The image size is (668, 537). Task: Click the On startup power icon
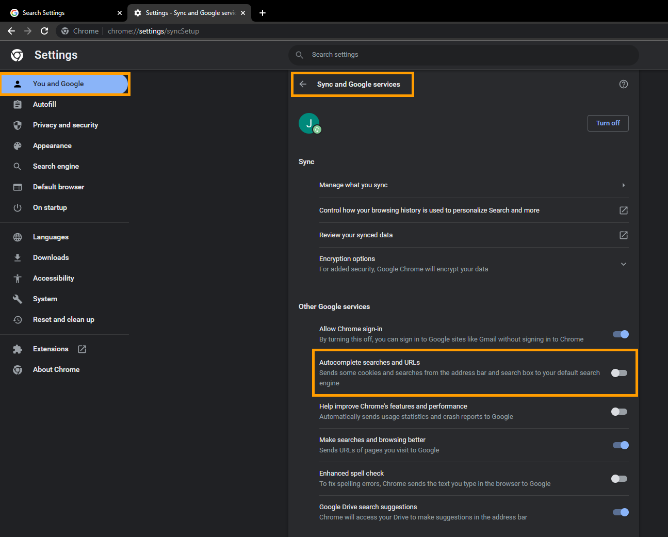(x=18, y=207)
